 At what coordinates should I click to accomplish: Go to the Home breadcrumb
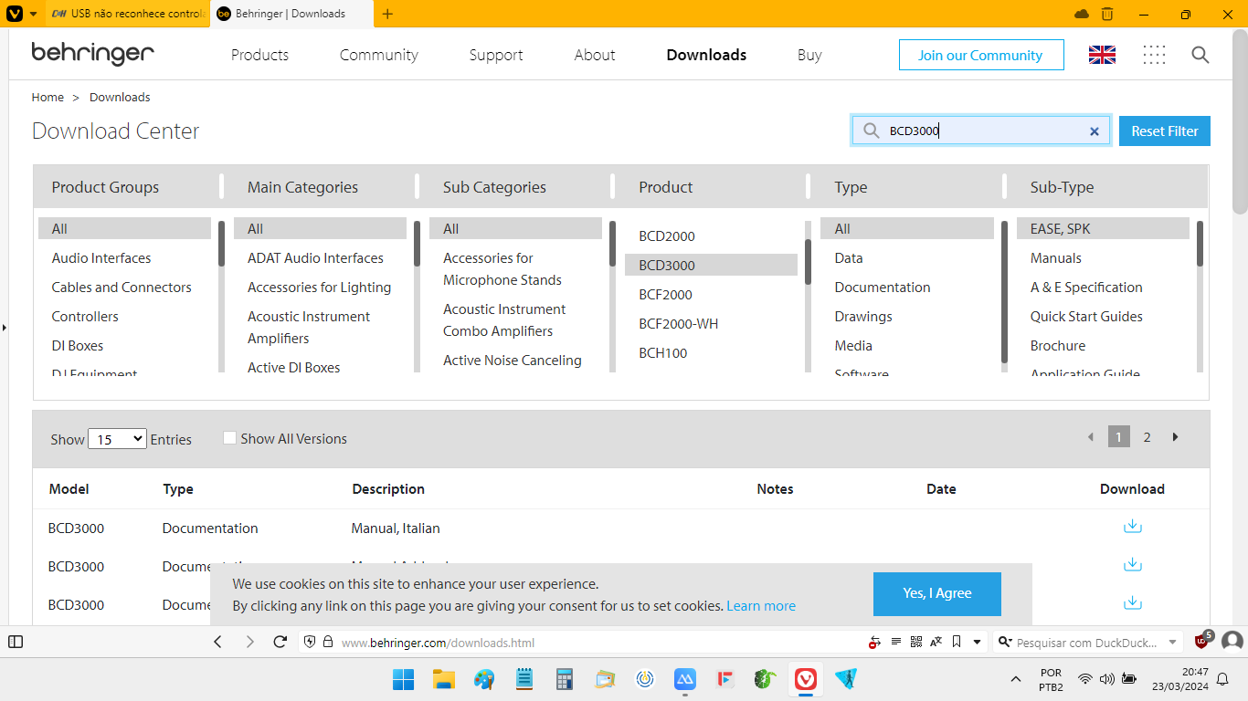point(48,98)
